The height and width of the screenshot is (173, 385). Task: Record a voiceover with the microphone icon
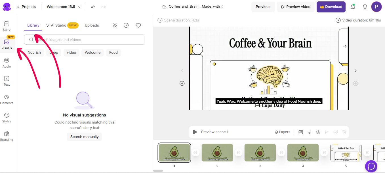(x=309, y=132)
